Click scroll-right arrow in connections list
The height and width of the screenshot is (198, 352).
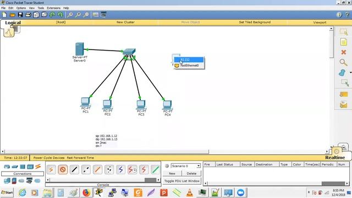point(158,180)
